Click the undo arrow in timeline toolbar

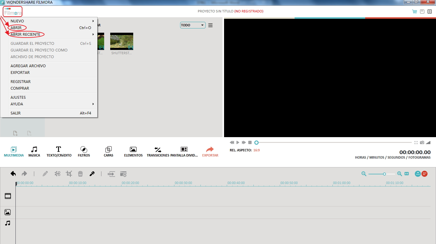pyautogui.click(x=13, y=174)
